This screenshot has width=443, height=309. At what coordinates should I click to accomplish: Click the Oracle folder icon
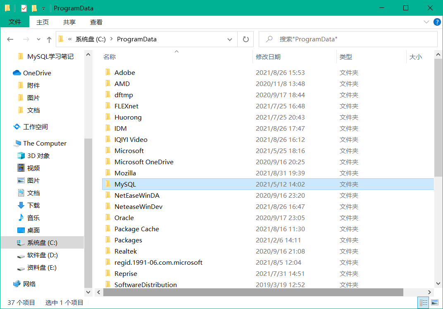click(x=107, y=218)
